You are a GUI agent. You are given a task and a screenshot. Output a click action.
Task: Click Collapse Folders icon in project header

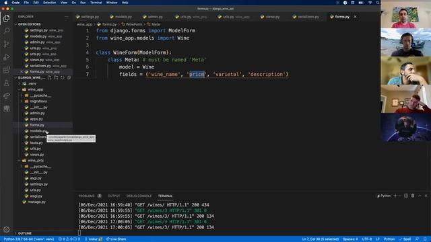69,78
